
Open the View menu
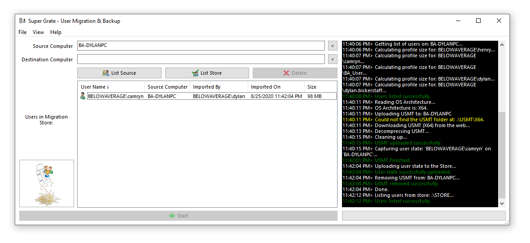(38, 32)
